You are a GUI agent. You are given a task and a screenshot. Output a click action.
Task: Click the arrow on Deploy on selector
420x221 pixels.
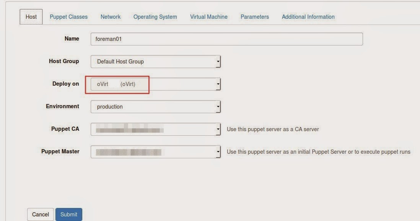pyautogui.click(x=218, y=84)
